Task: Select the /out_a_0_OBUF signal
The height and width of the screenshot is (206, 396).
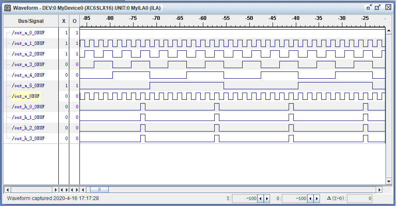Action: click(28, 33)
